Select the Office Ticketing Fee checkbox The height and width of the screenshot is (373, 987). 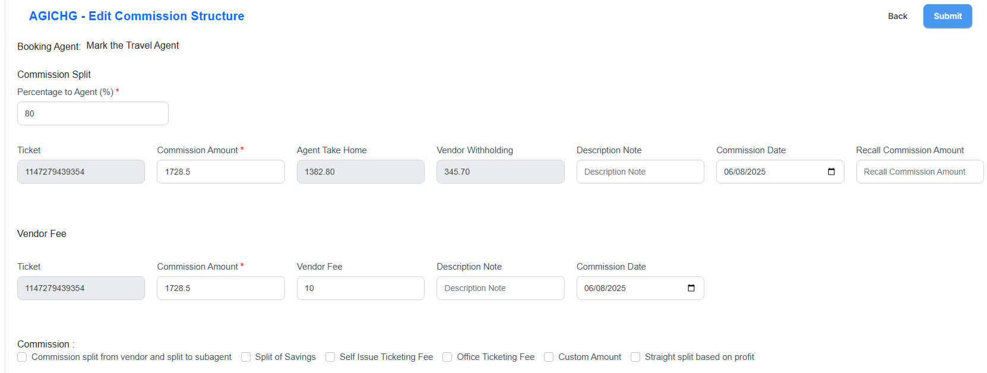(447, 357)
